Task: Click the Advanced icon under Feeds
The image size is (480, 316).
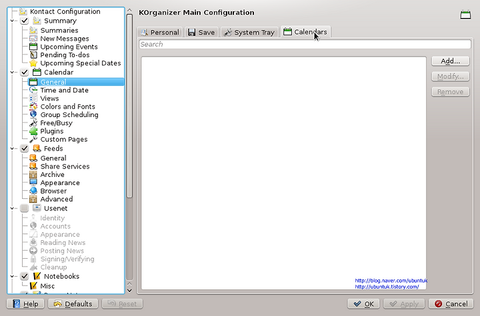Action: 33,200
